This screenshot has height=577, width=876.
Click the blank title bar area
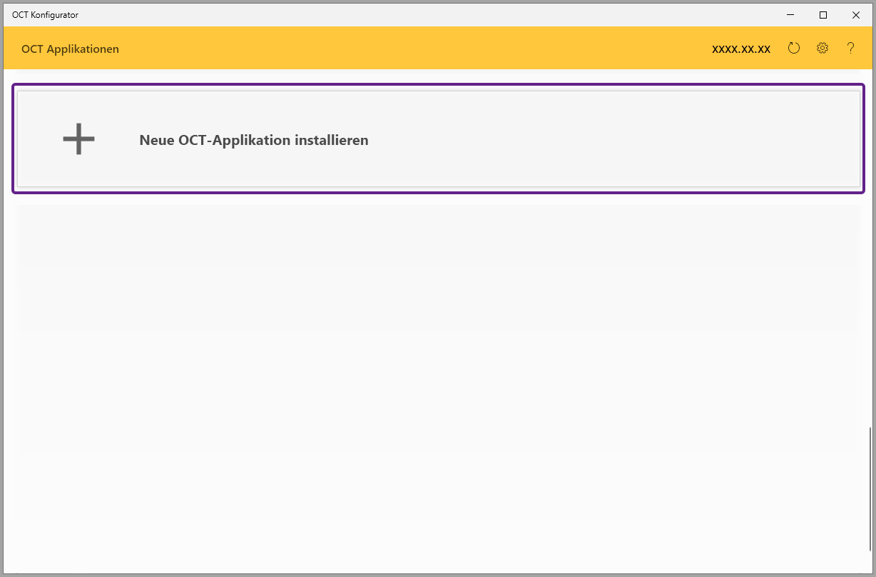point(428,14)
